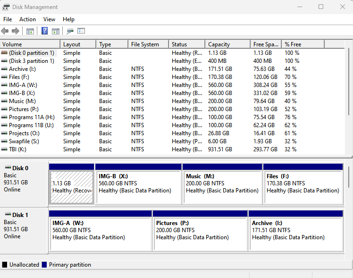Click NTFS file system cell for Music (M:)
Viewport: 353px width, 278px height.
point(137,101)
